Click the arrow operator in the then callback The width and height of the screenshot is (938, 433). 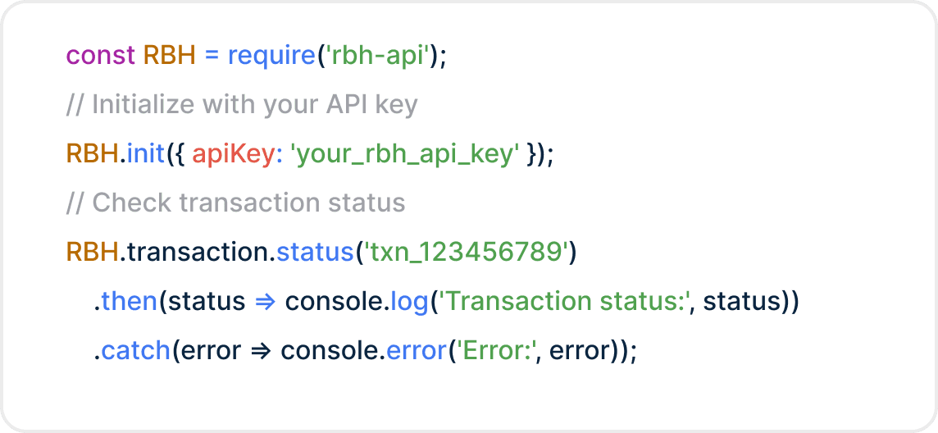pos(265,301)
